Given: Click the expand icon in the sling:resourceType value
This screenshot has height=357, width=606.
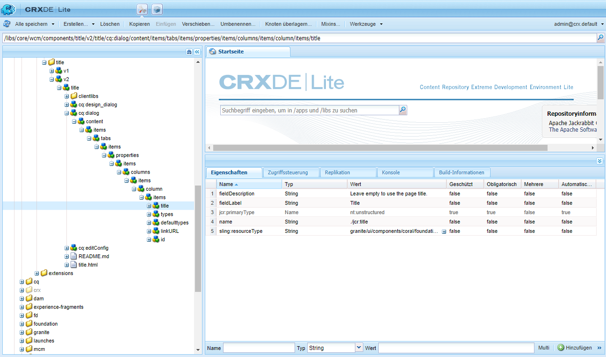Looking at the screenshot, I should (x=444, y=231).
